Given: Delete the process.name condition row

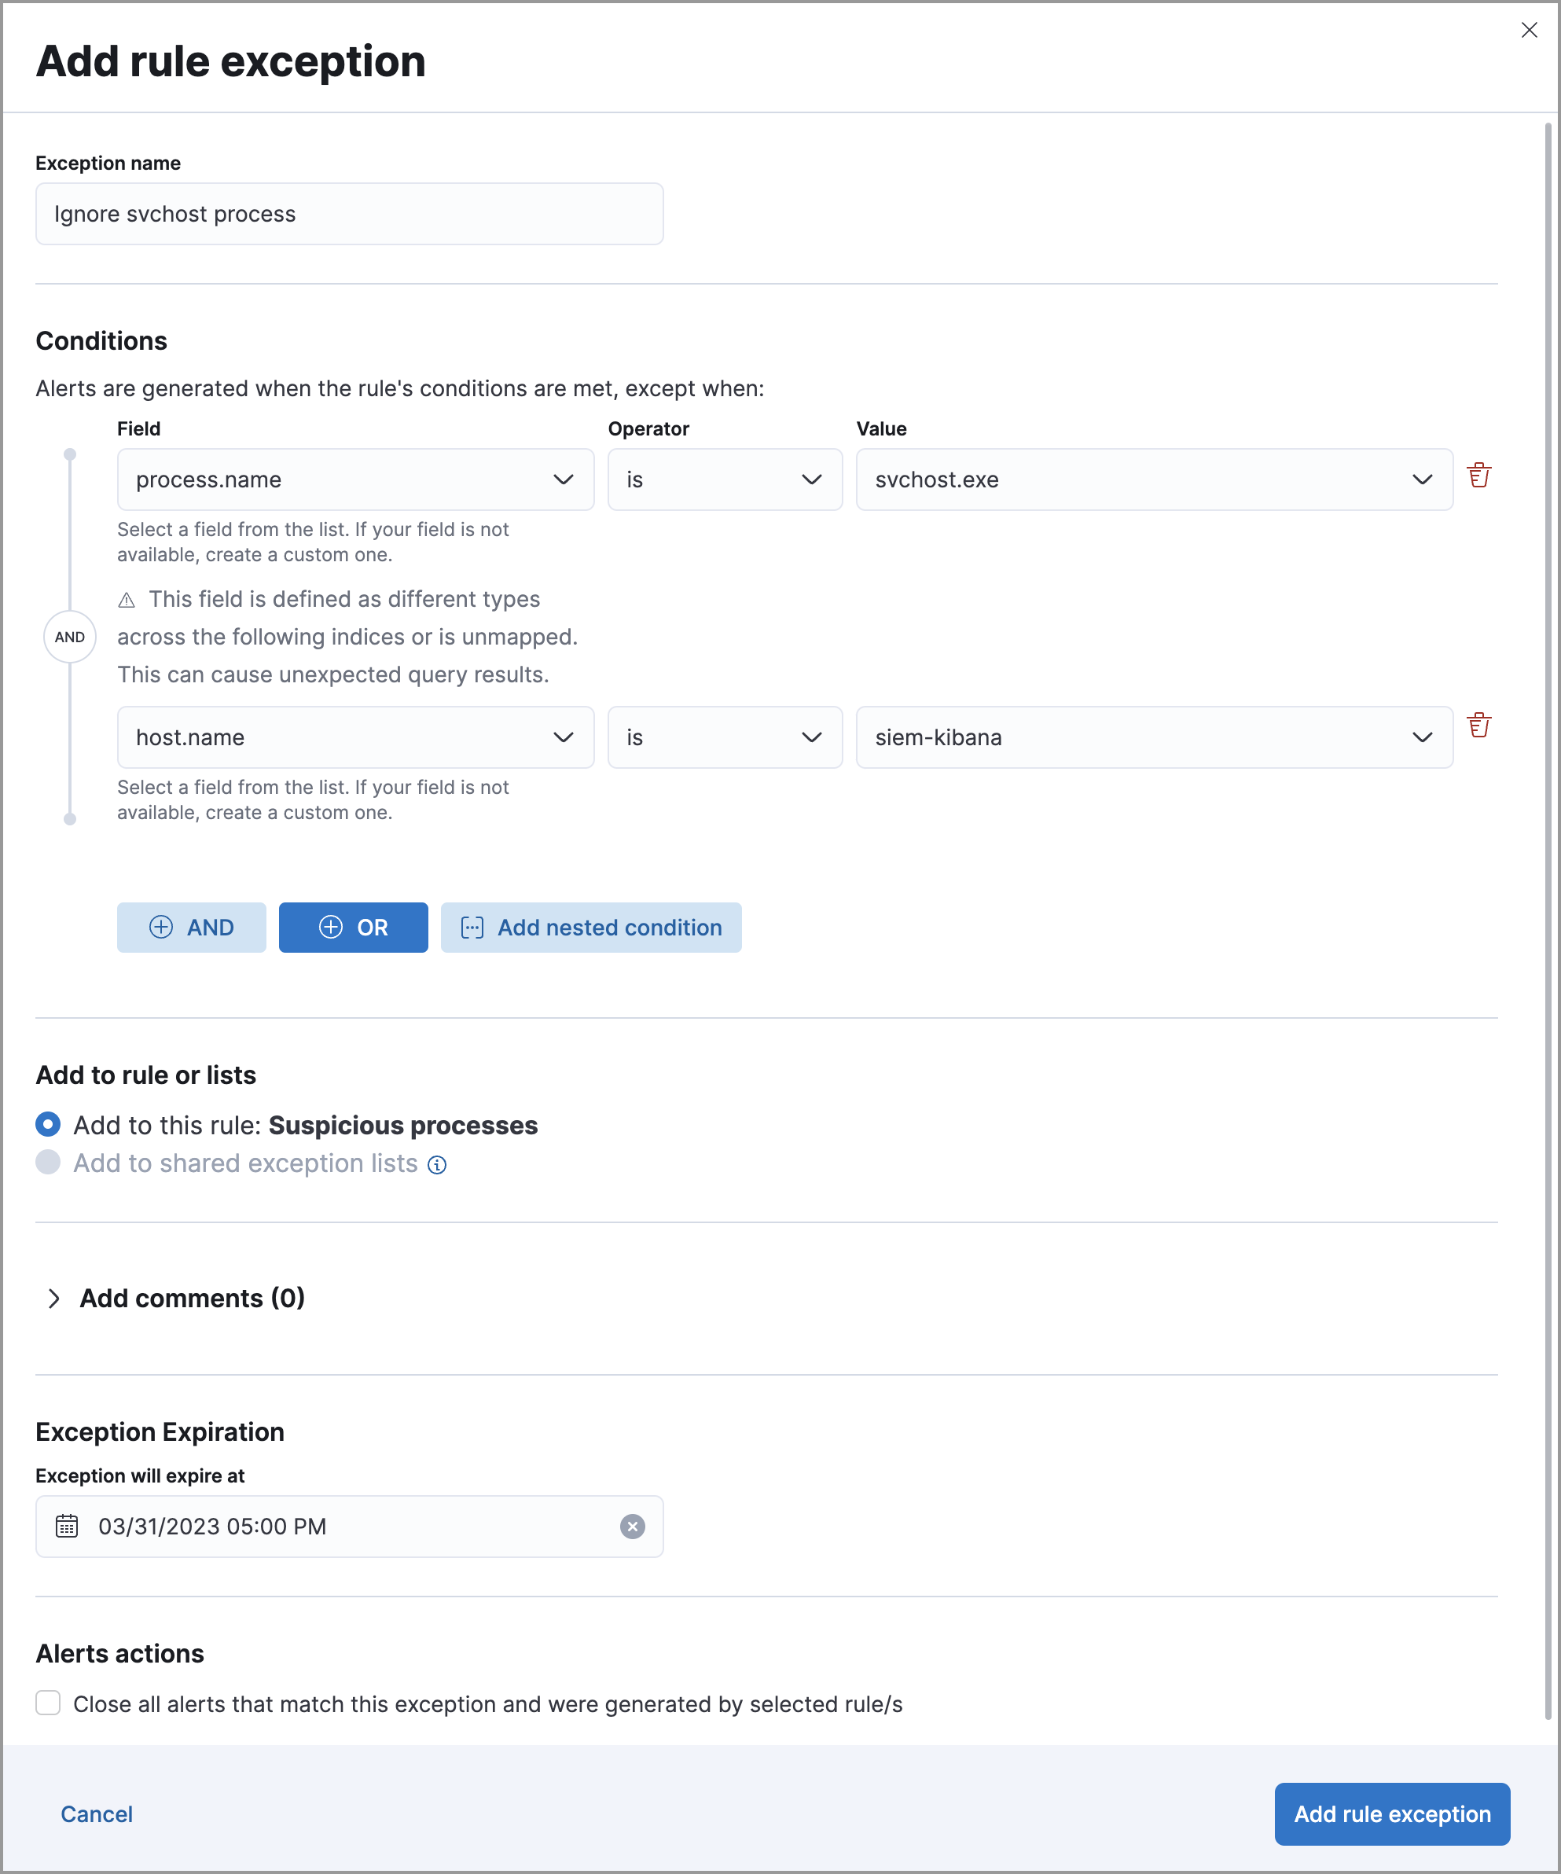Looking at the screenshot, I should (1479, 476).
